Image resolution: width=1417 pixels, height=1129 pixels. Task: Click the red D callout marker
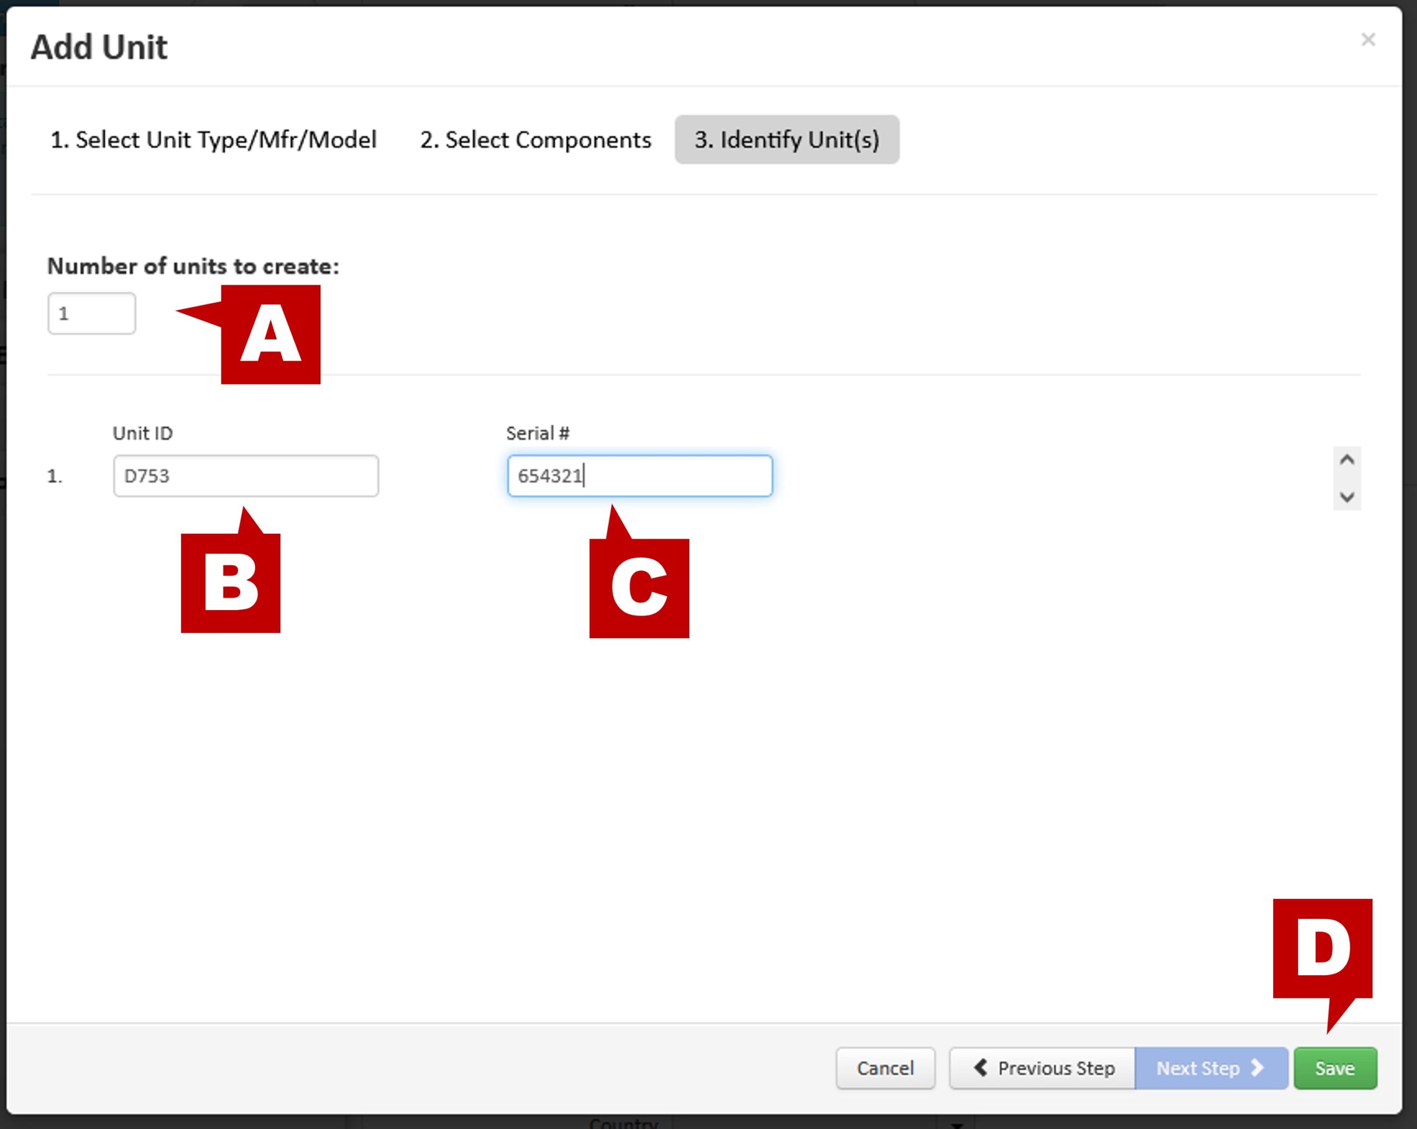click(x=1322, y=948)
